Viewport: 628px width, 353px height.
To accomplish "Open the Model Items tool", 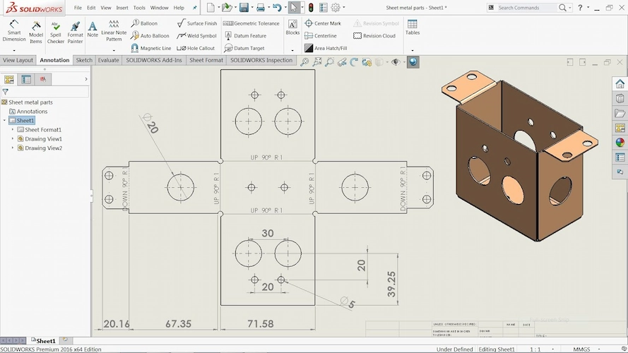I will click(35, 32).
